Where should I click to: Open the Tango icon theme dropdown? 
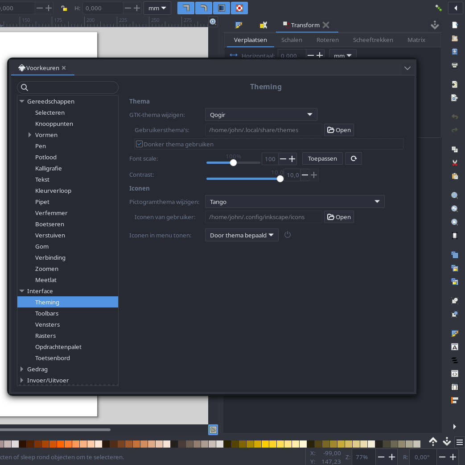294,202
